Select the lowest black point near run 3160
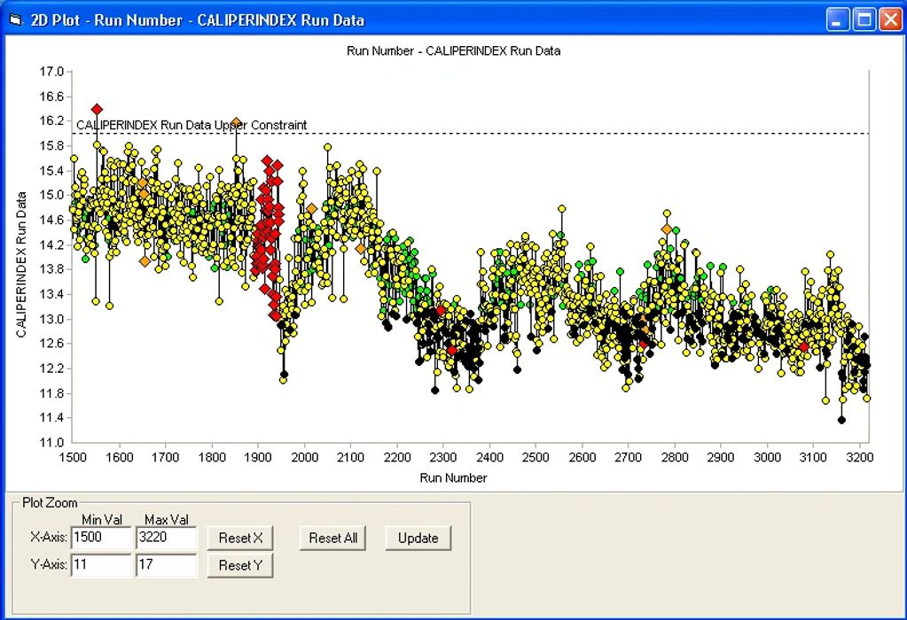 841,420
